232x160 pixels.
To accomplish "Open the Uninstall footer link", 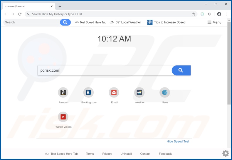I will [x=126, y=154].
